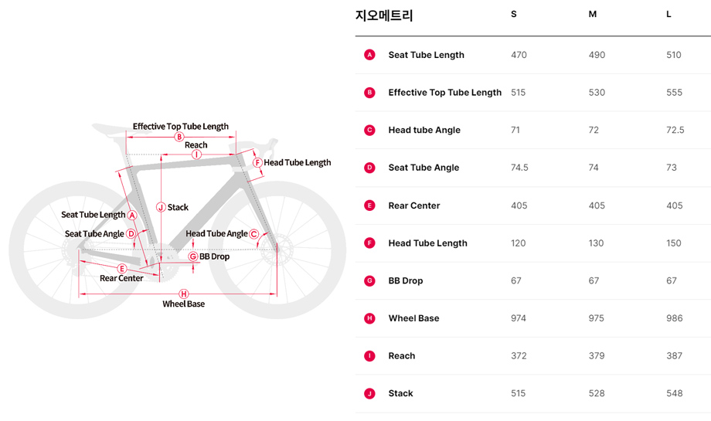Select the S size column header

click(514, 15)
